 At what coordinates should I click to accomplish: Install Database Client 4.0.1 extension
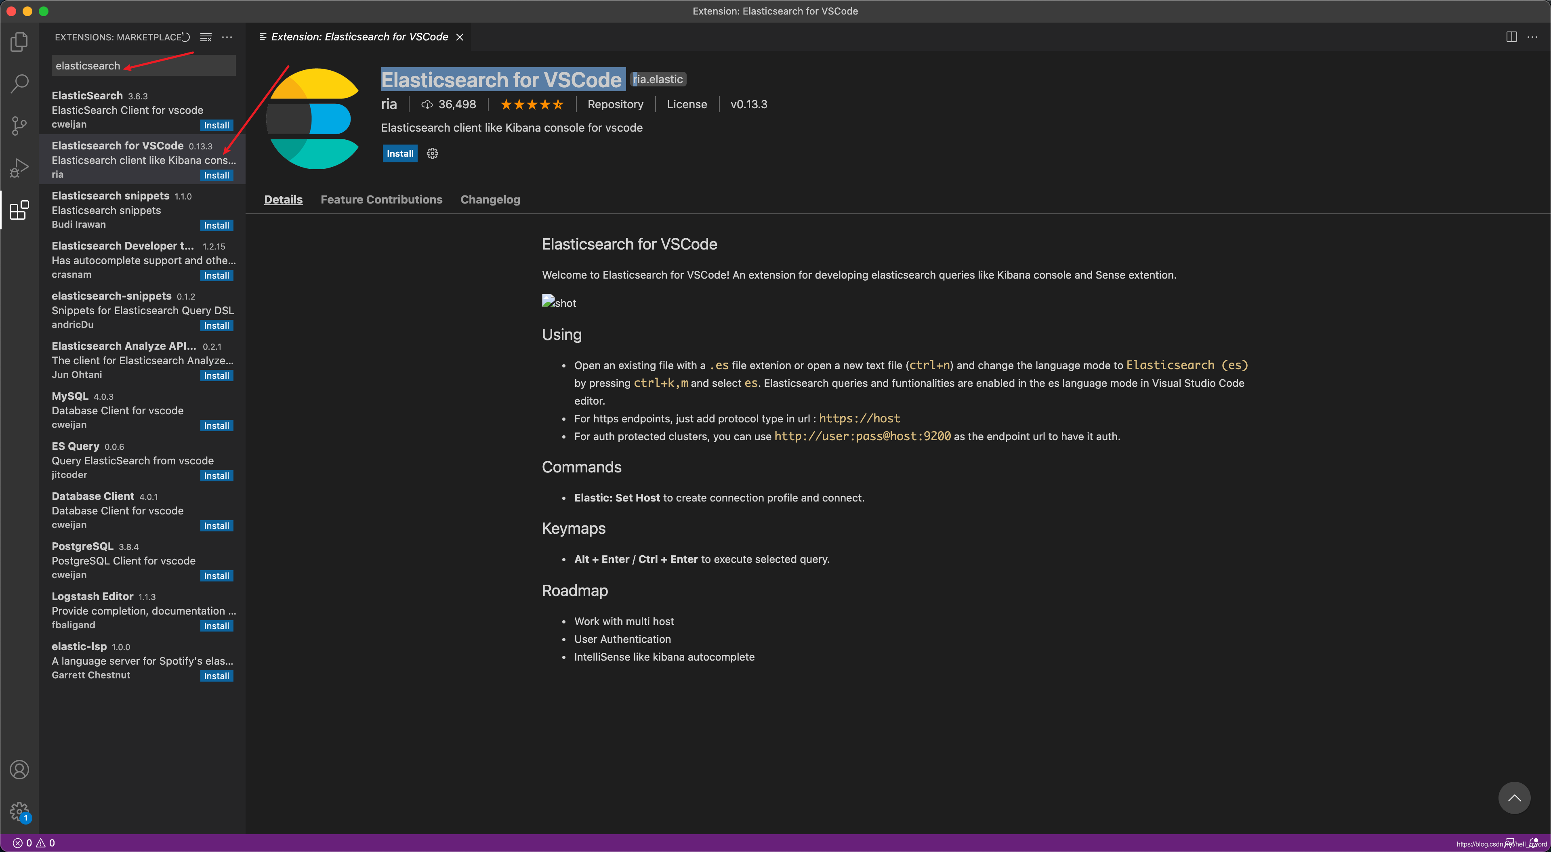[x=216, y=526]
